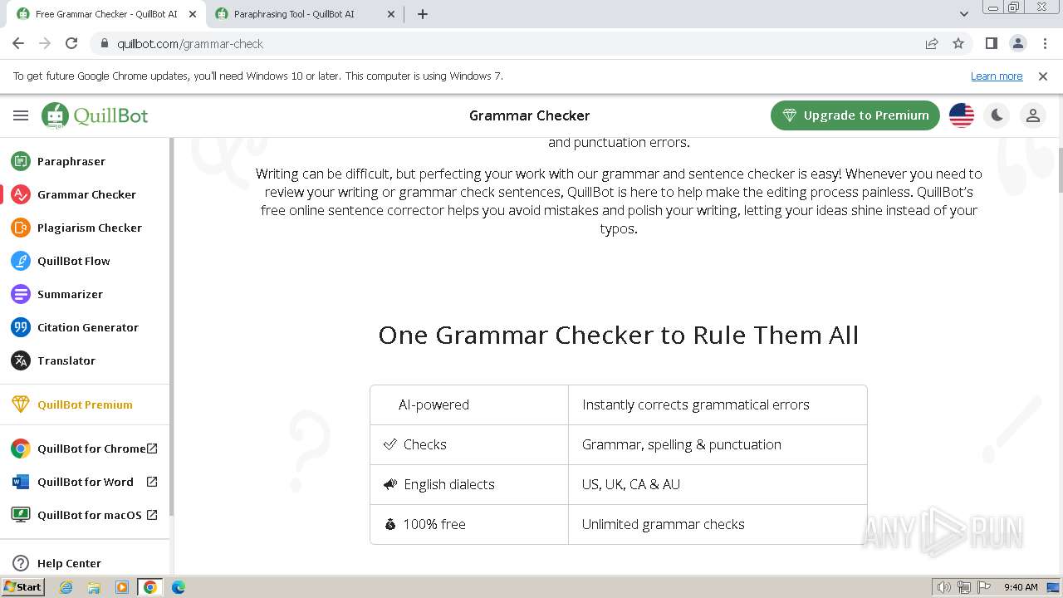The height and width of the screenshot is (598, 1063).
Task: Open QuillBot Flow icon
Action: [21, 261]
